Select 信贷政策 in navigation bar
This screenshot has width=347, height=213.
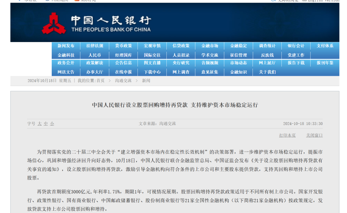[x=181, y=46]
